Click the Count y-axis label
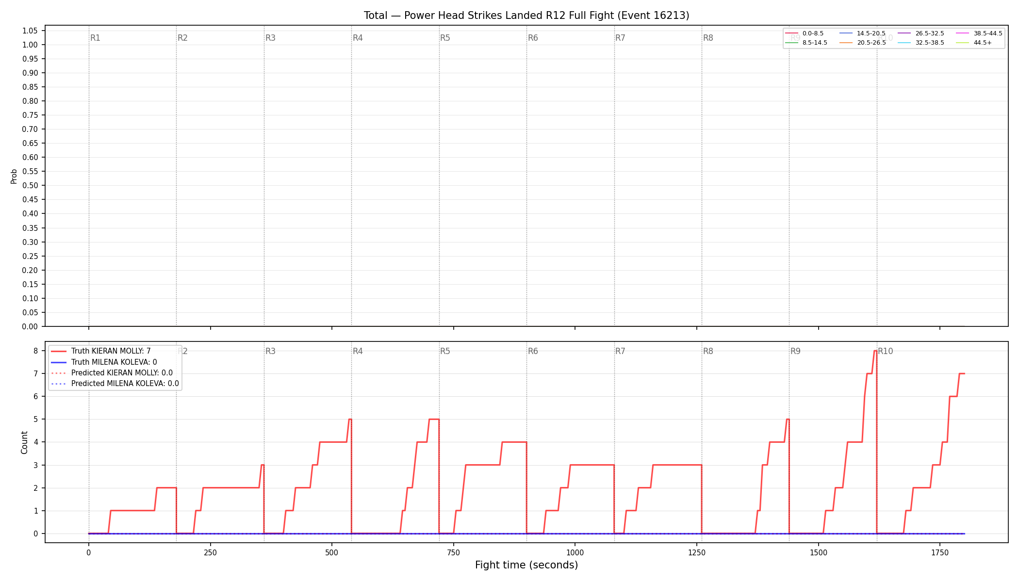The width and height of the screenshot is (1019, 582). click(24, 442)
